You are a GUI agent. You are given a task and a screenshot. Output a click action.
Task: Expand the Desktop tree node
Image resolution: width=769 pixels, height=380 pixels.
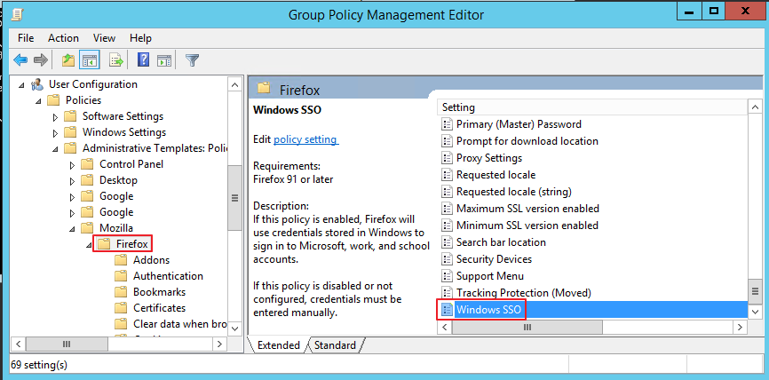(73, 181)
